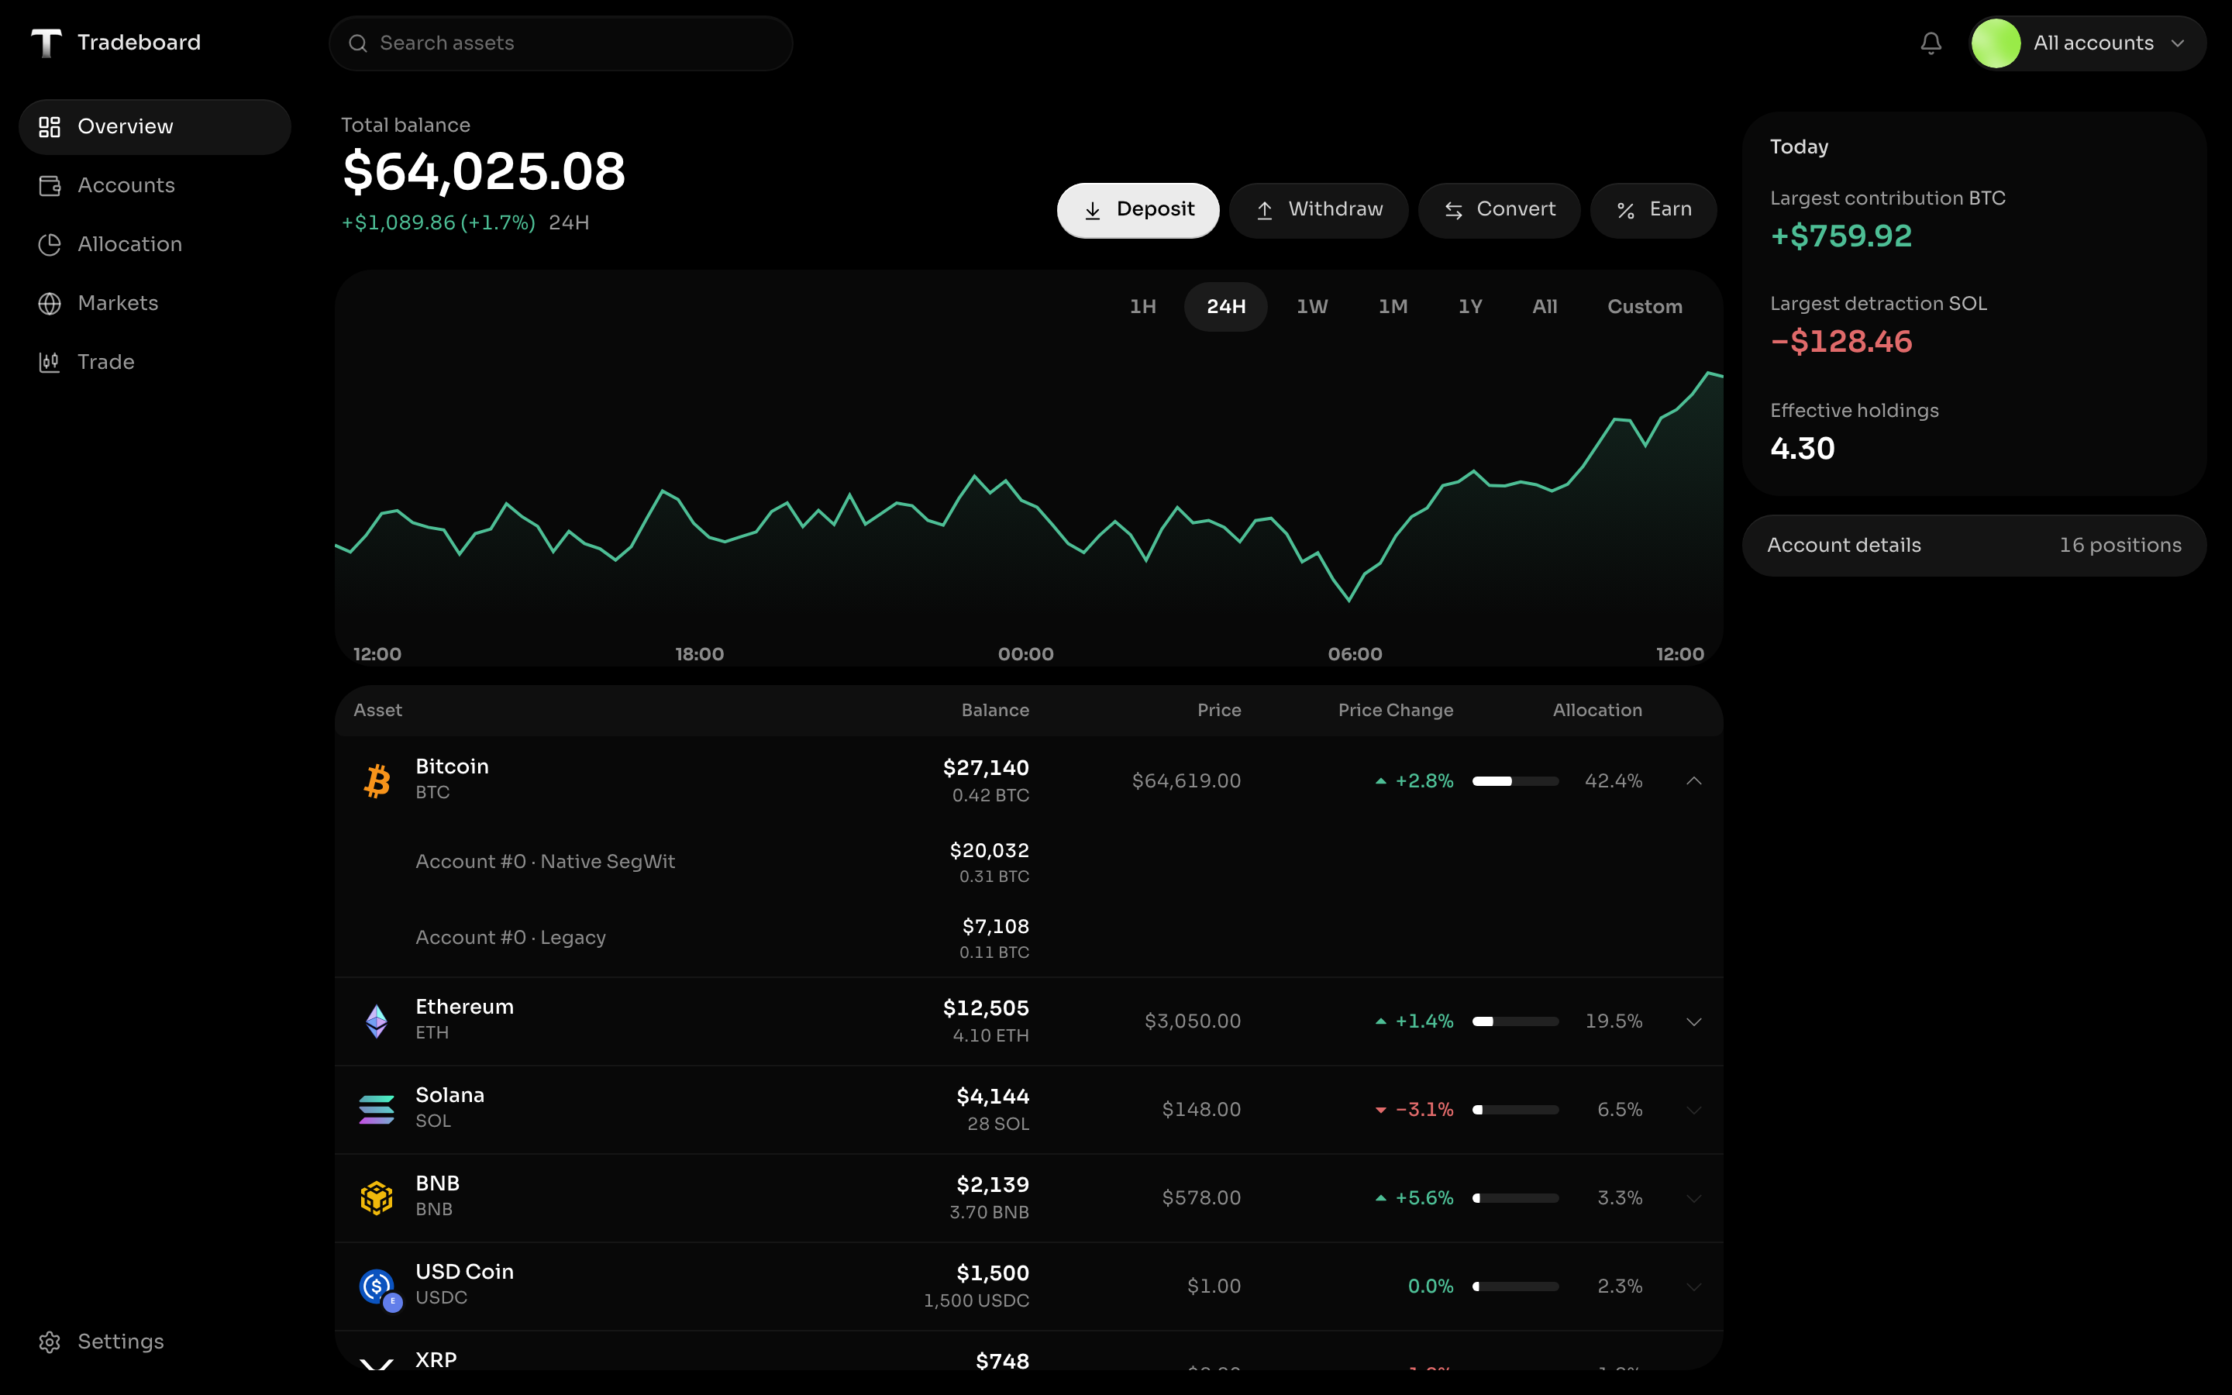Image resolution: width=2232 pixels, height=1395 pixels.
Task: Open the Trade section
Action: (x=155, y=363)
